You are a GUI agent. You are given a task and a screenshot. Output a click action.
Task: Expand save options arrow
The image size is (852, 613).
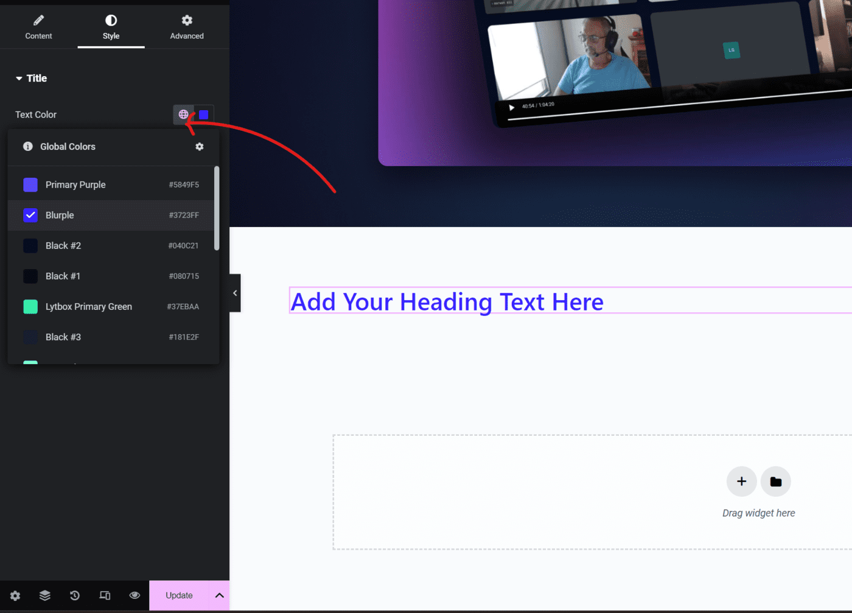(220, 595)
